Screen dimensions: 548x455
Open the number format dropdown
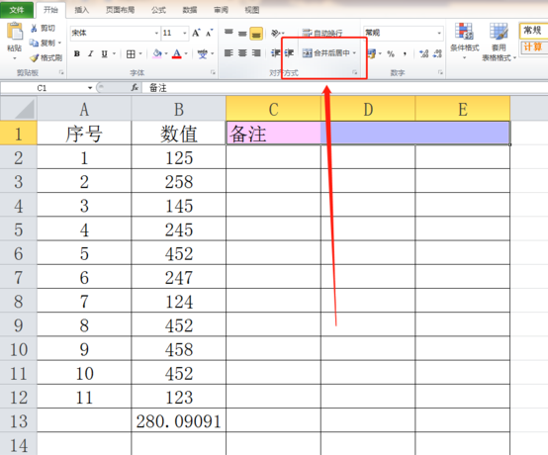click(x=439, y=33)
